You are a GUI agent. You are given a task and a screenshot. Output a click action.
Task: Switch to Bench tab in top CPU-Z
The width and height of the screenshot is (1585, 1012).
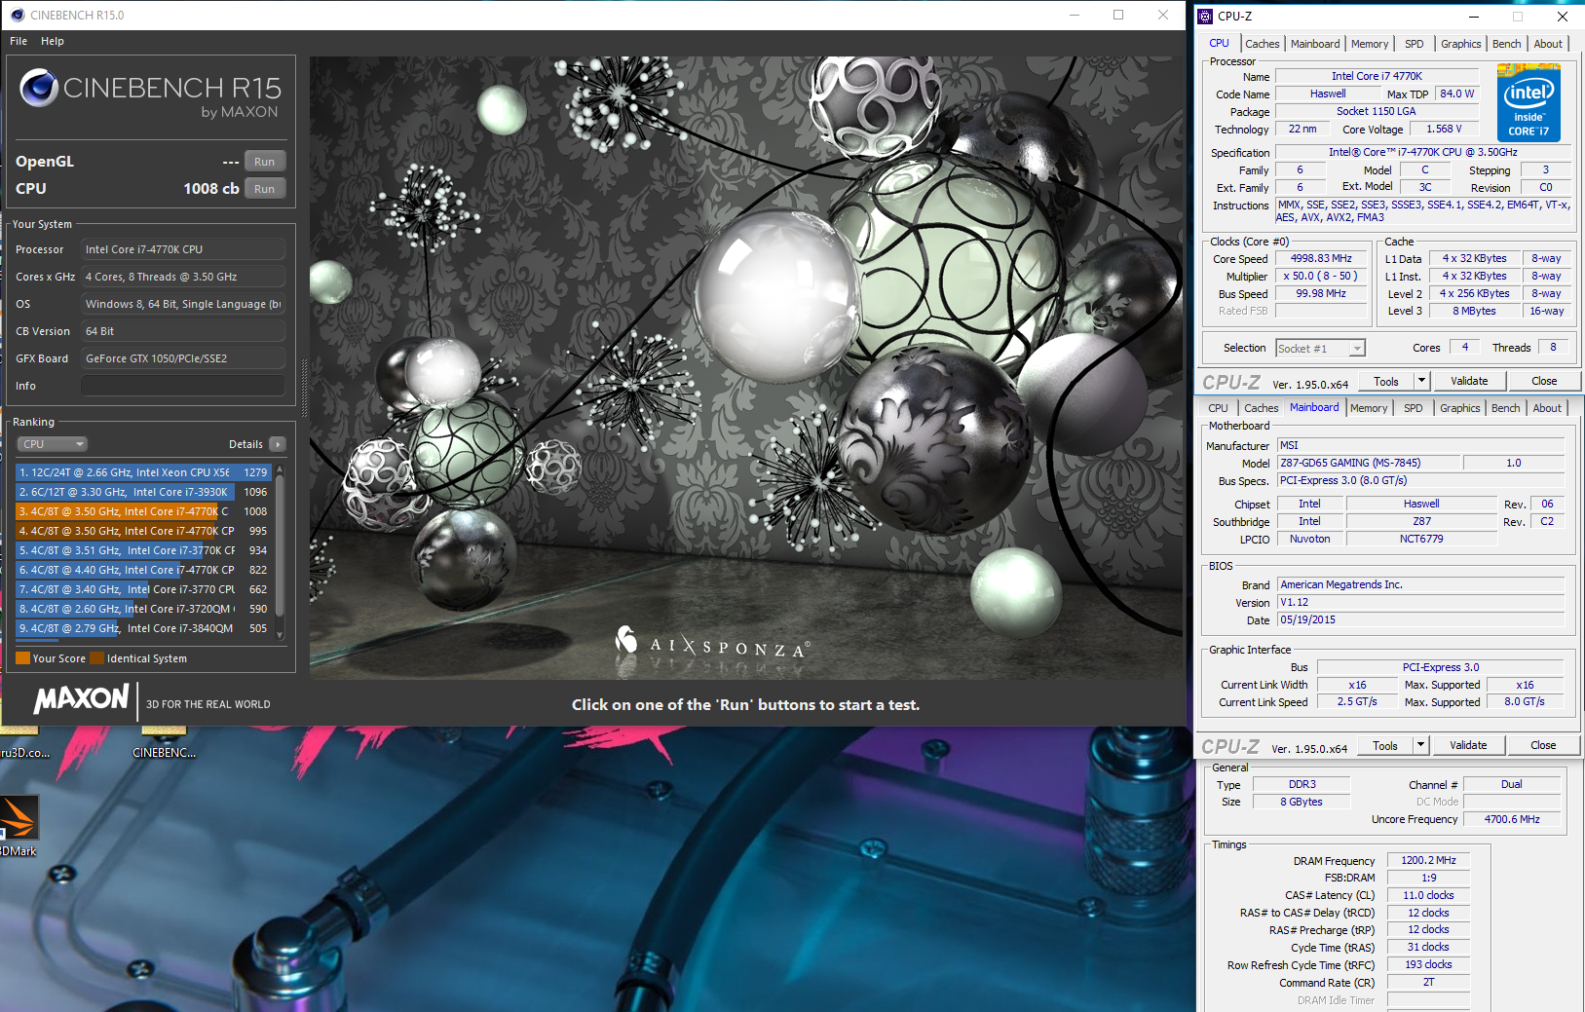point(1506,44)
